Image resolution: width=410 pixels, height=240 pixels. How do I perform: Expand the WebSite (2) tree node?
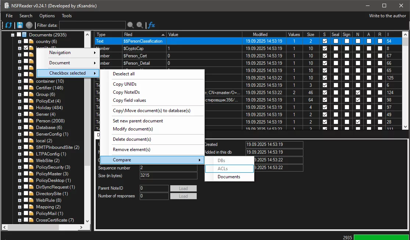point(20,161)
